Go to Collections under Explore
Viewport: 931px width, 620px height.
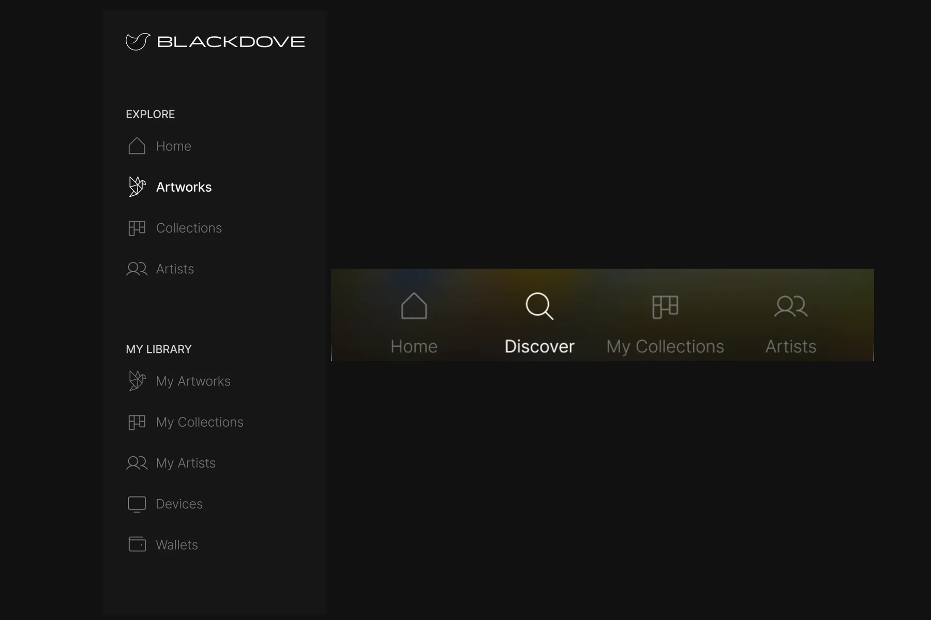[189, 228]
